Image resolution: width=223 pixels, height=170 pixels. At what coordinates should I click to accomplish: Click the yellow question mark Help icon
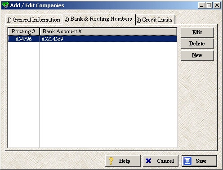click(x=111, y=161)
